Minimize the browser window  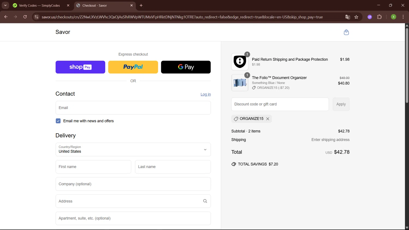(378, 5)
